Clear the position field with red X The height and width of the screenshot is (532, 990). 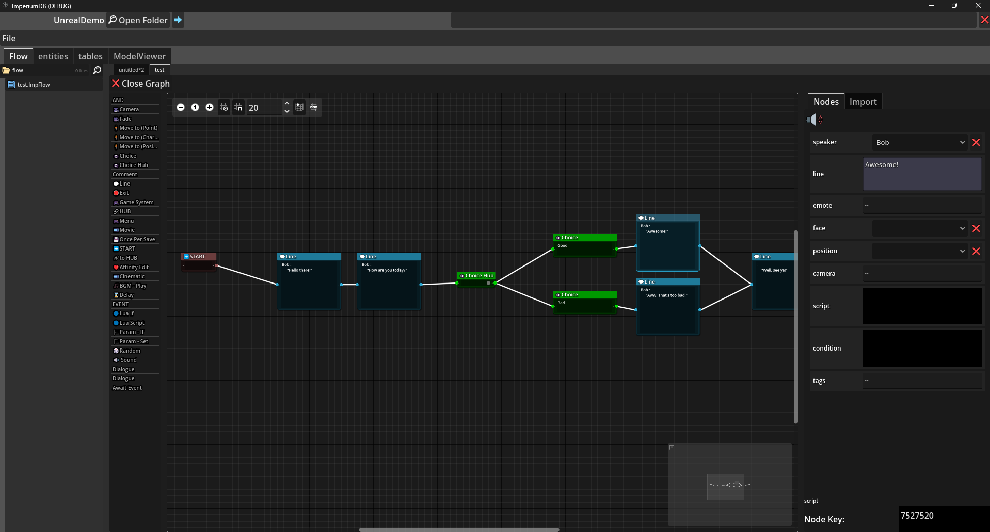[x=976, y=251]
